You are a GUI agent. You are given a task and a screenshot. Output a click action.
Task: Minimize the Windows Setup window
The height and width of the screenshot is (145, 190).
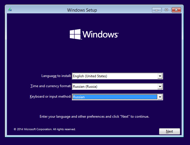[157, 10]
